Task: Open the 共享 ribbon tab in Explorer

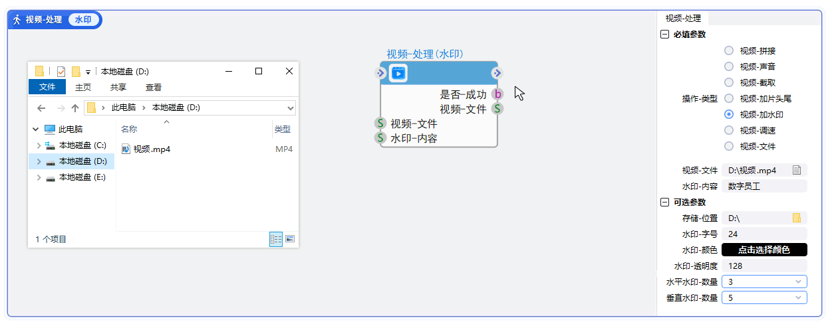Action: pos(118,87)
